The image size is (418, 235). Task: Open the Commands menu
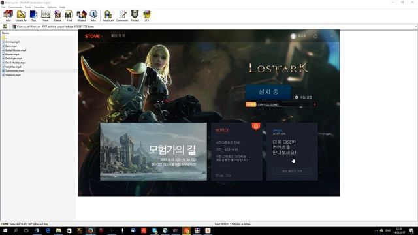pos(15,7)
